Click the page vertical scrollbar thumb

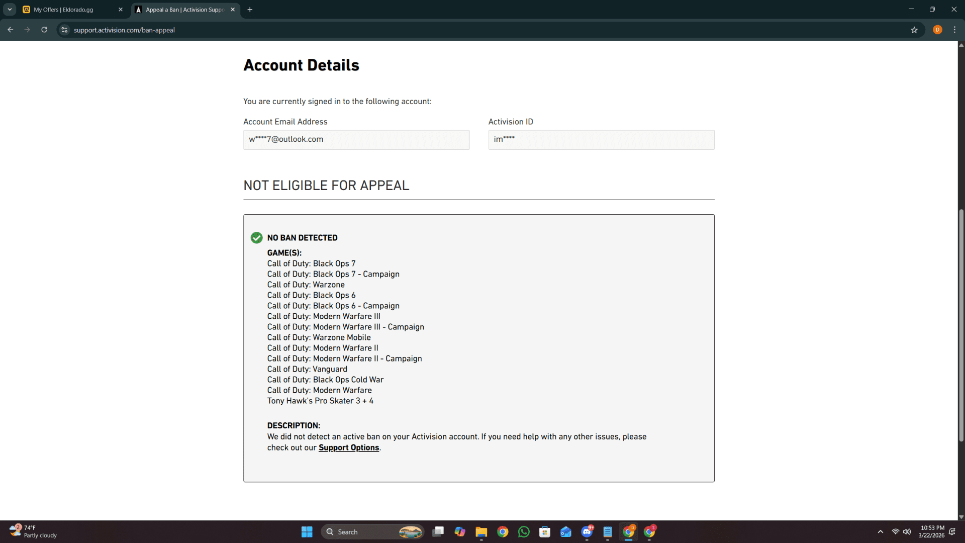961,326
